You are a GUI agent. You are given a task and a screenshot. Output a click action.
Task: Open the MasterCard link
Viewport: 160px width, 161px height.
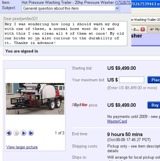(x=117, y=121)
